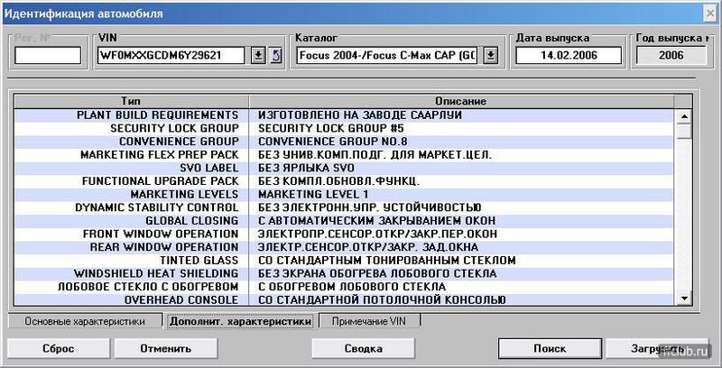Click description ЭЛЕКТРОПР.СЕНСОР.ОТКР/ЗАКР.ПЕР.ОКОН
The image size is (722, 368).
coord(377,235)
